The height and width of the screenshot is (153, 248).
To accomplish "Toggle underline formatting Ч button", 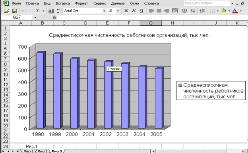I will tap(141, 11).
